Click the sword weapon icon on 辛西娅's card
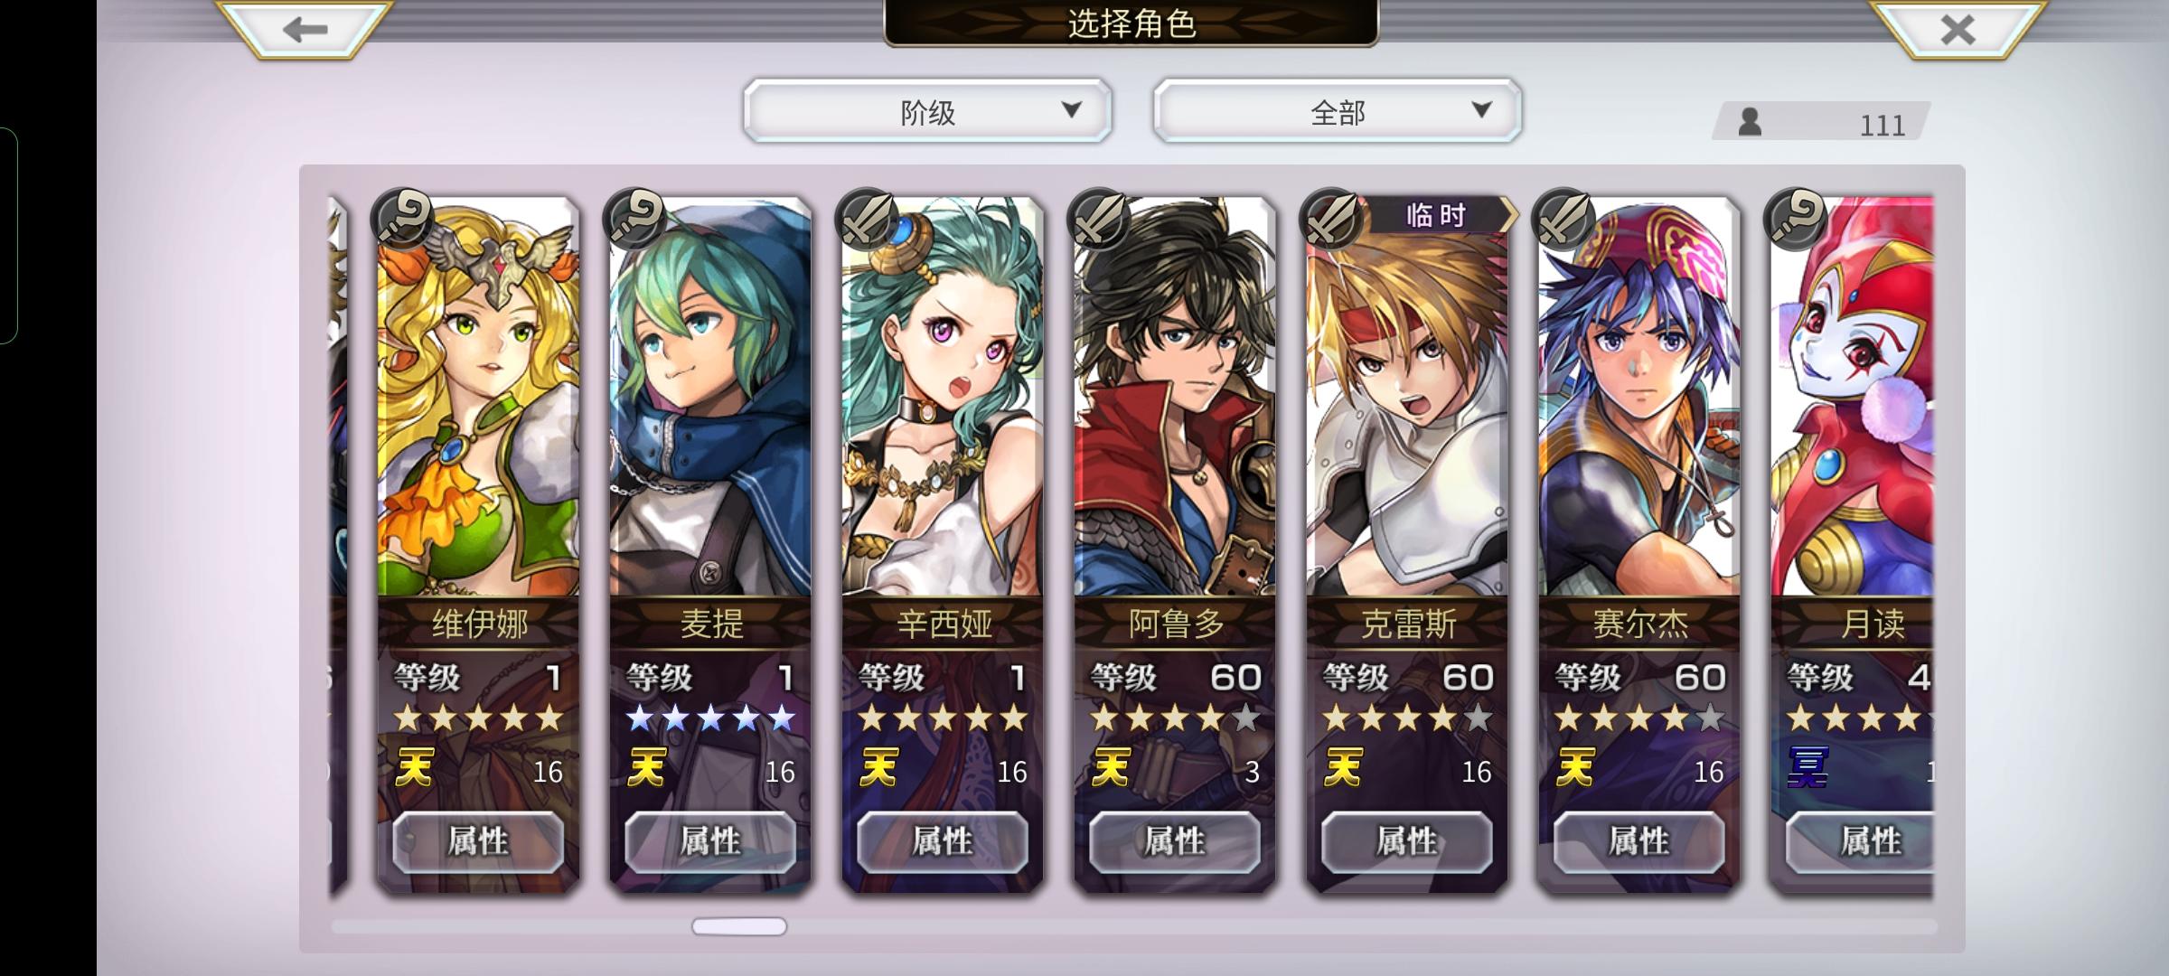The image size is (2169, 976). click(x=867, y=218)
